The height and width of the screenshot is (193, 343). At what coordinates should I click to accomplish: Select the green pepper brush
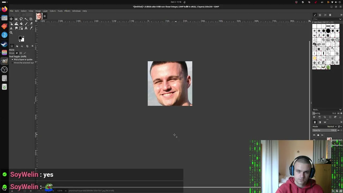pos(328,67)
